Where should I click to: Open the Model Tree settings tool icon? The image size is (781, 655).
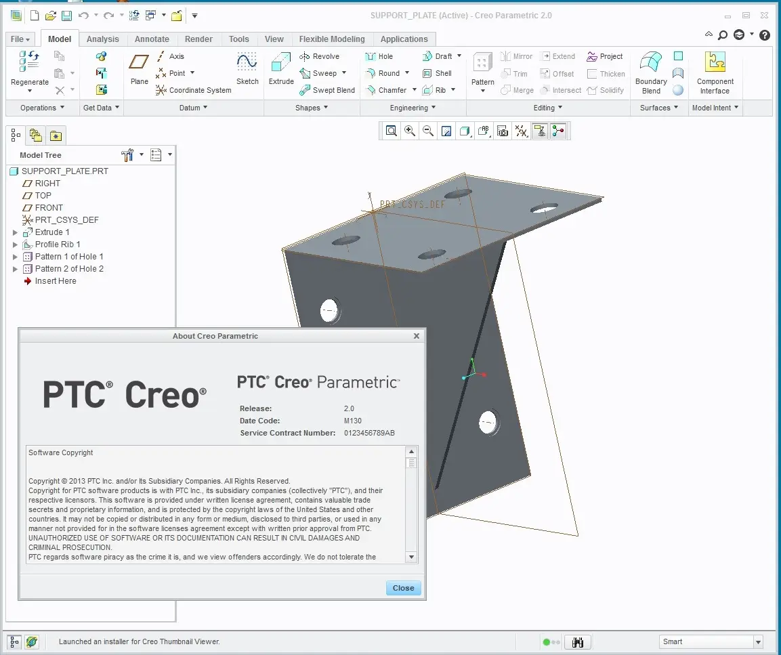coord(127,155)
